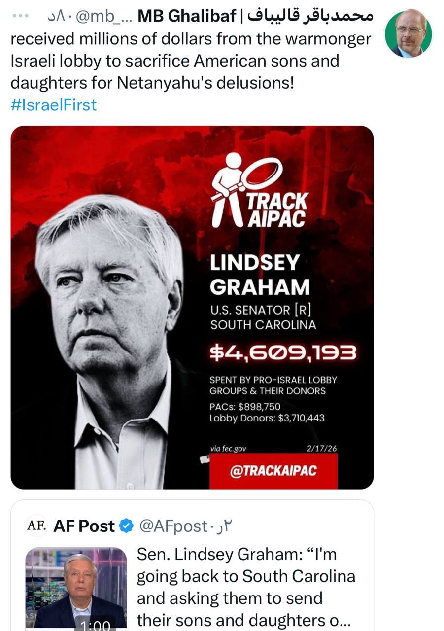Click the $4,609,193 figure in graphic
The width and height of the screenshot is (444, 631).
tap(282, 352)
